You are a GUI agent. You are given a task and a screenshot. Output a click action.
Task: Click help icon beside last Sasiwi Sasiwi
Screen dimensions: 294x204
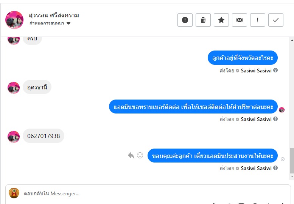click(x=275, y=168)
